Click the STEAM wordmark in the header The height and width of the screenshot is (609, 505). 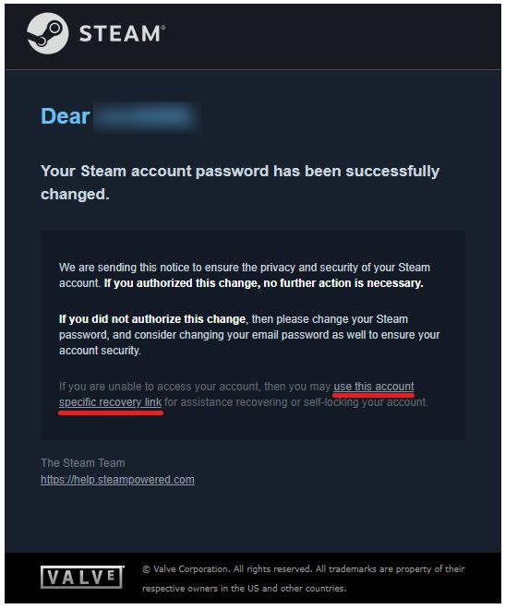point(123,34)
